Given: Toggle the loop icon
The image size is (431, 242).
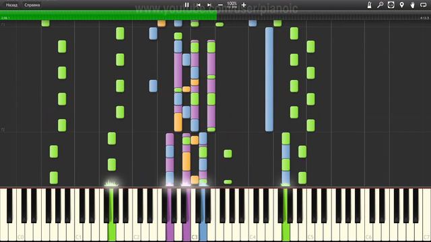Looking at the screenshot, I should pos(424,5).
